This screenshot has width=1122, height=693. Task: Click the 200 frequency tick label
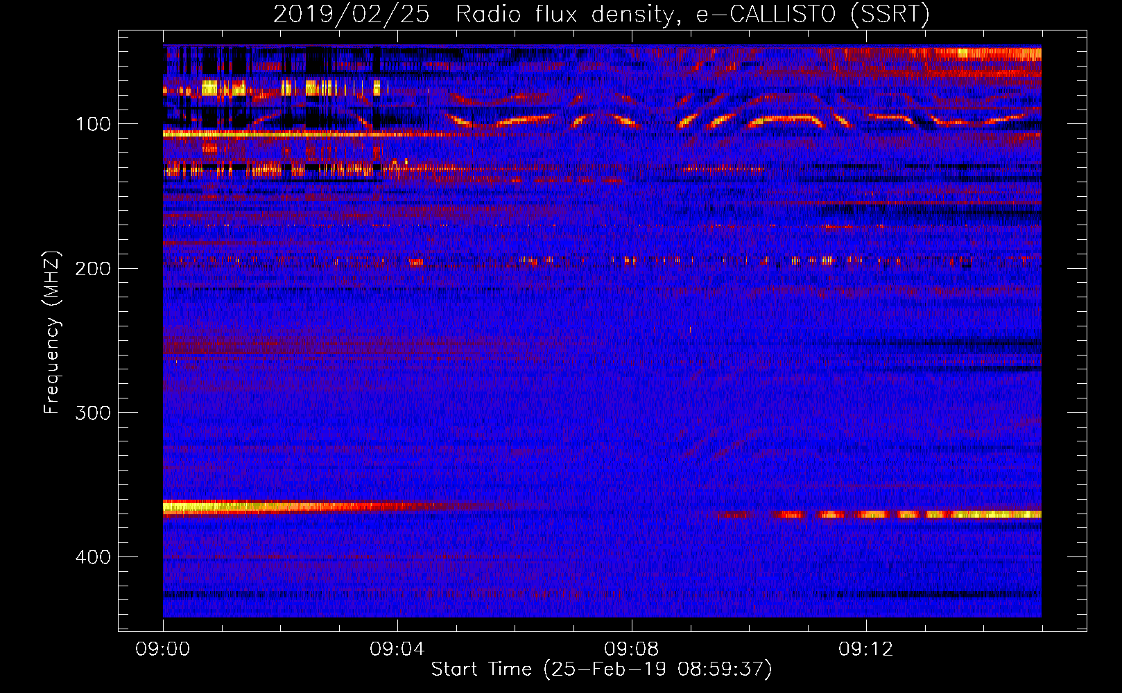93,269
